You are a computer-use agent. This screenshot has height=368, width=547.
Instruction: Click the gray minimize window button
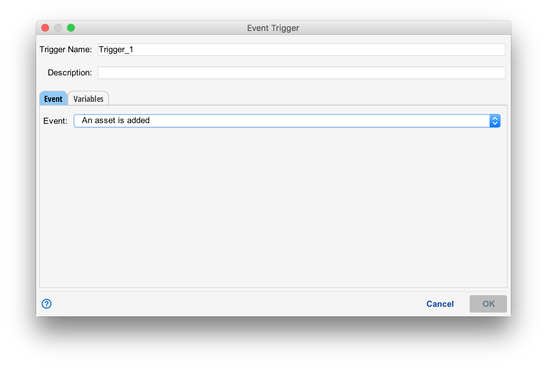(58, 28)
